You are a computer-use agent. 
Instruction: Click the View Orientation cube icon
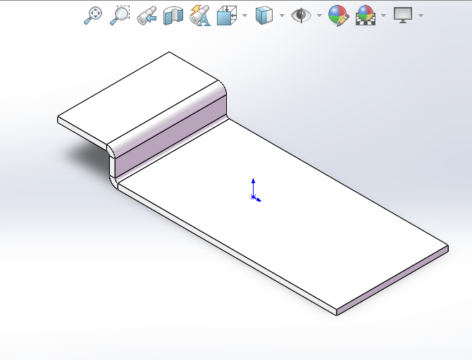click(x=227, y=15)
